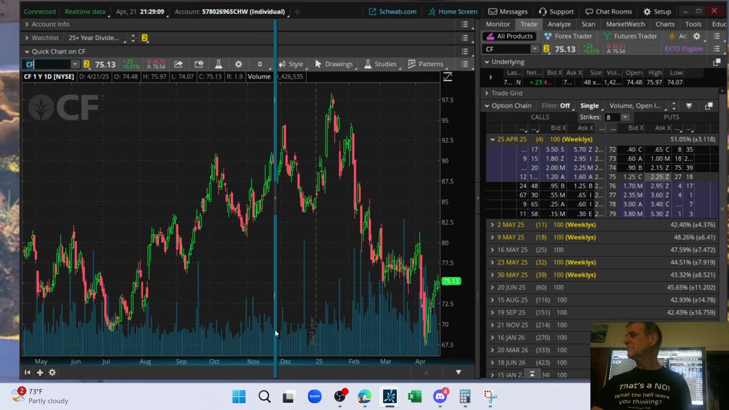
Task: Detach the Option Chain into new window
Action: (709, 105)
